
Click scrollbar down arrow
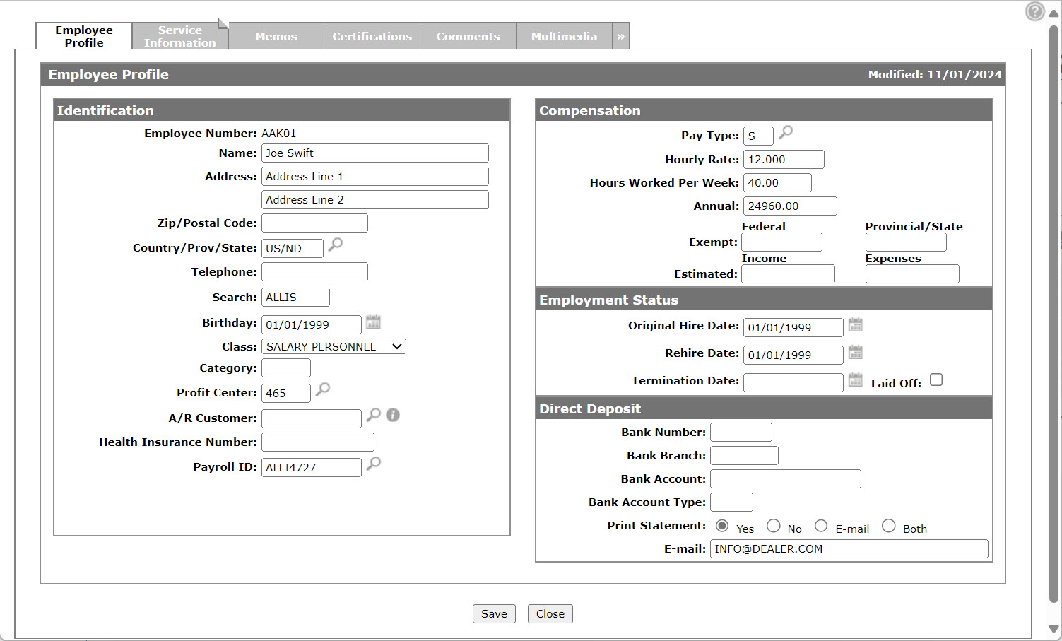(1054, 628)
